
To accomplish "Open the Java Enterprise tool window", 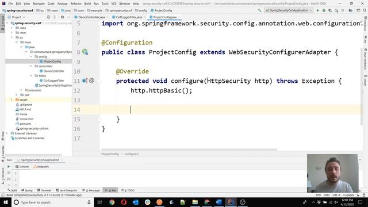I will point(67,190).
